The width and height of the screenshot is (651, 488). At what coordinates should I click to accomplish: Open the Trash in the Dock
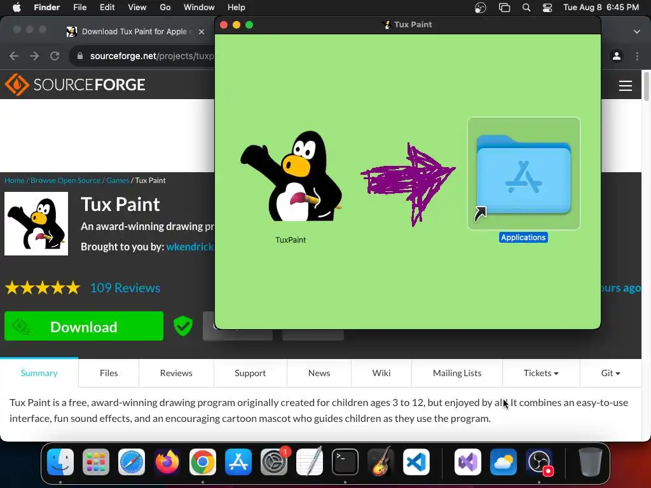(x=591, y=462)
